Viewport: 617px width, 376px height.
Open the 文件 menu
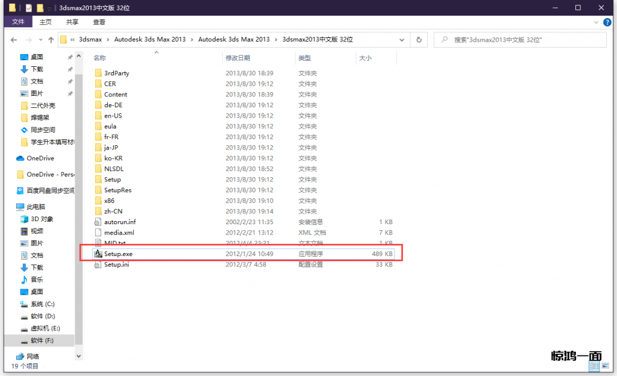(18, 22)
